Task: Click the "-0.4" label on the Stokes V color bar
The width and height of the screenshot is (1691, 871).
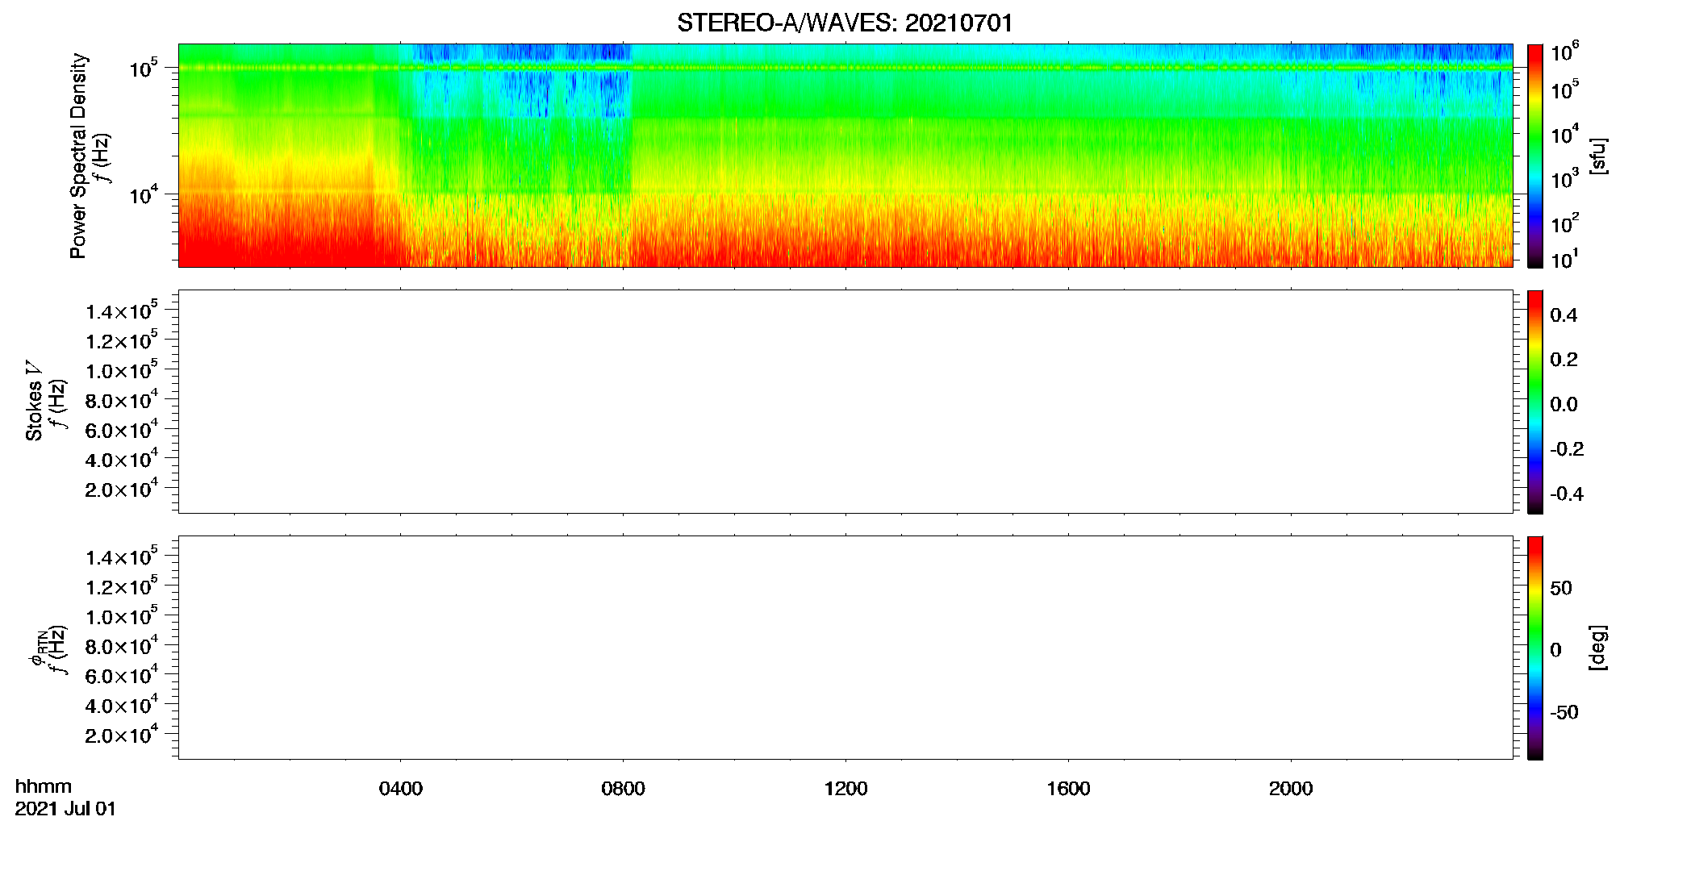Action: [x=1567, y=494]
